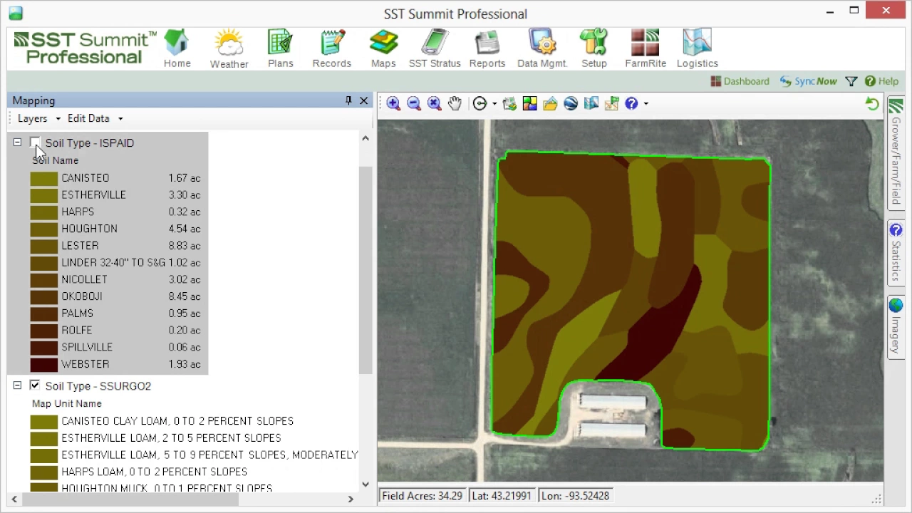
Task: Click the filter funnel icon
Action: point(851,81)
